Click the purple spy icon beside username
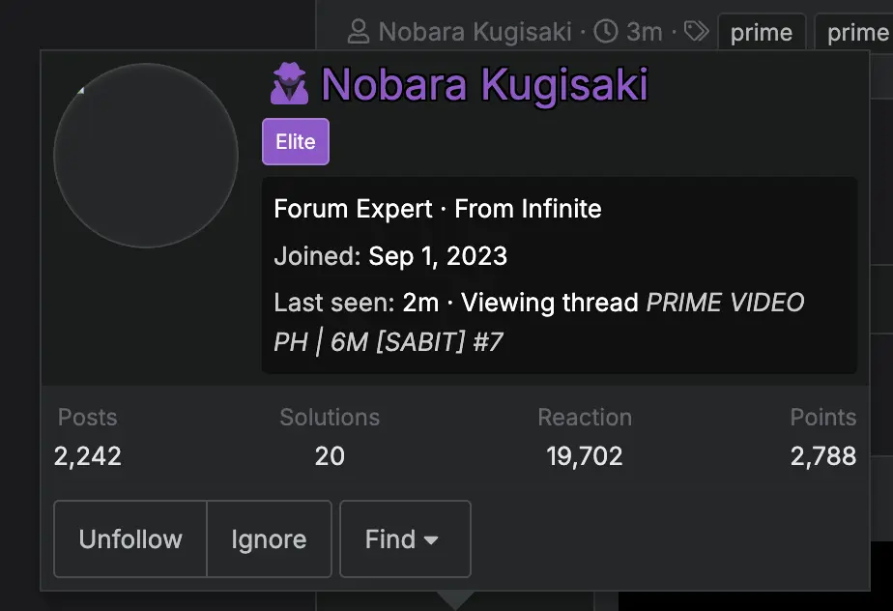The height and width of the screenshot is (611, 893). point(289,84)
